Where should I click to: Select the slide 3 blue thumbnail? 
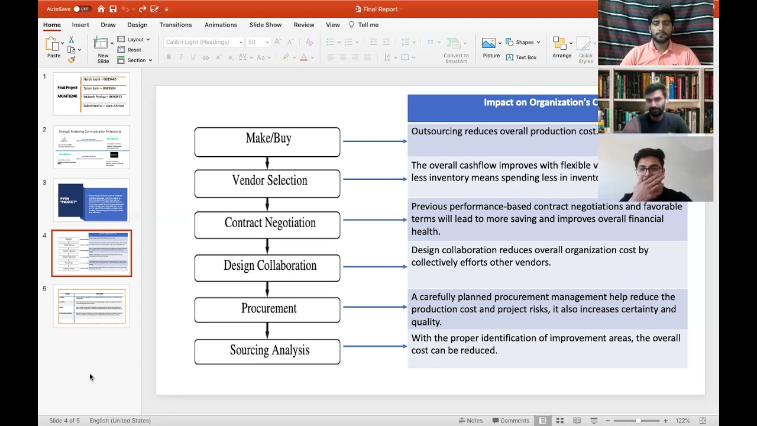[x=92, y=200]
